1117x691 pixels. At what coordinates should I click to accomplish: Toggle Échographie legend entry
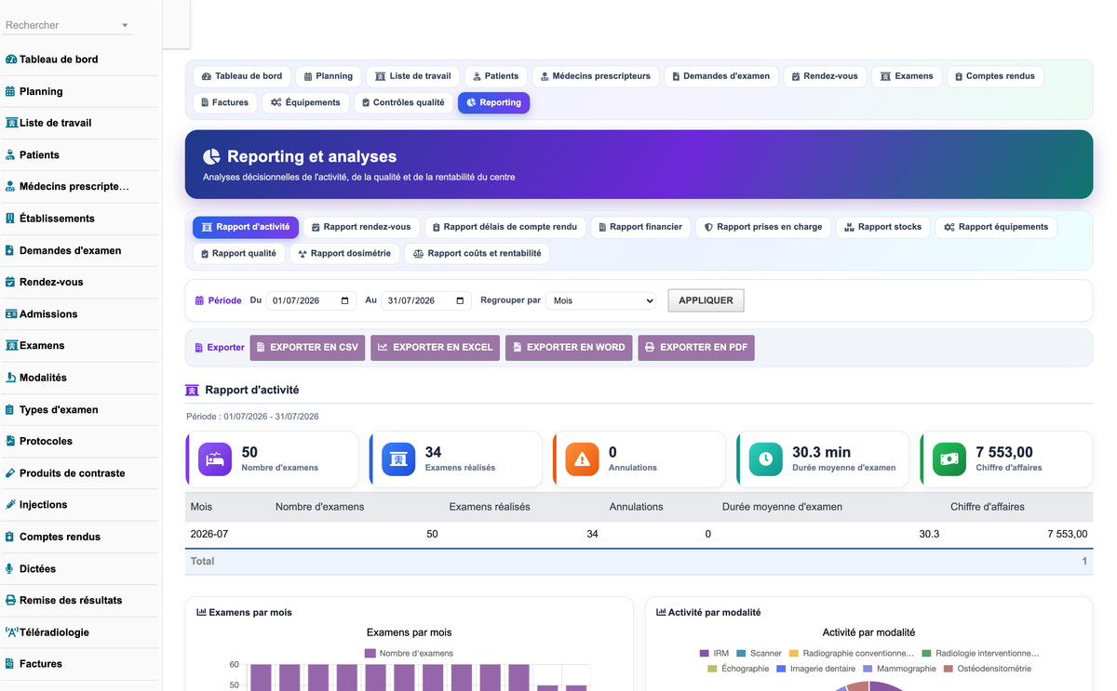[738, 669]
